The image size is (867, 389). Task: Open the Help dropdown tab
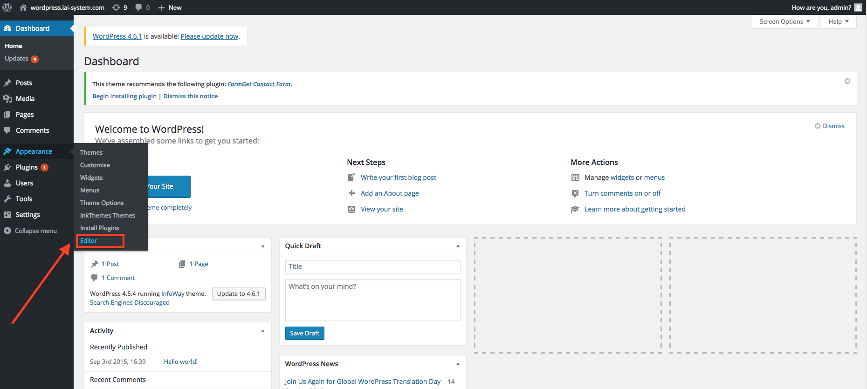839,21
